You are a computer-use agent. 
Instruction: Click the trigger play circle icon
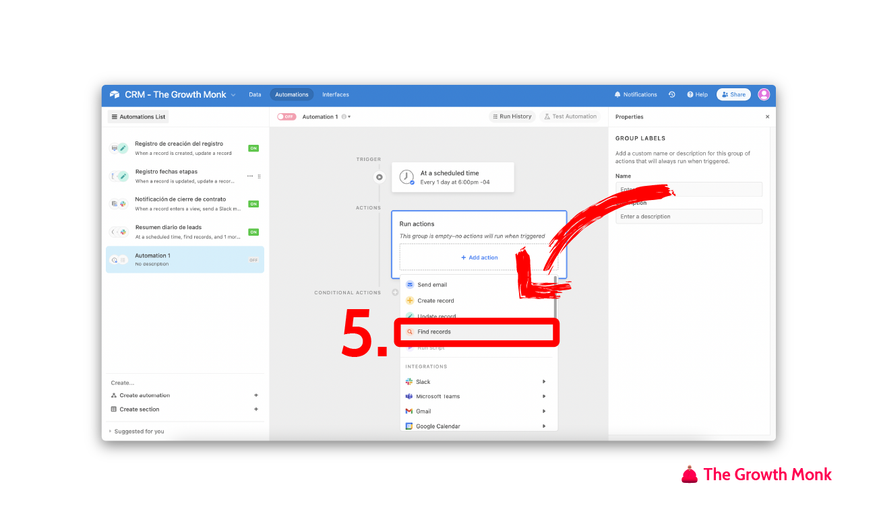380,177
